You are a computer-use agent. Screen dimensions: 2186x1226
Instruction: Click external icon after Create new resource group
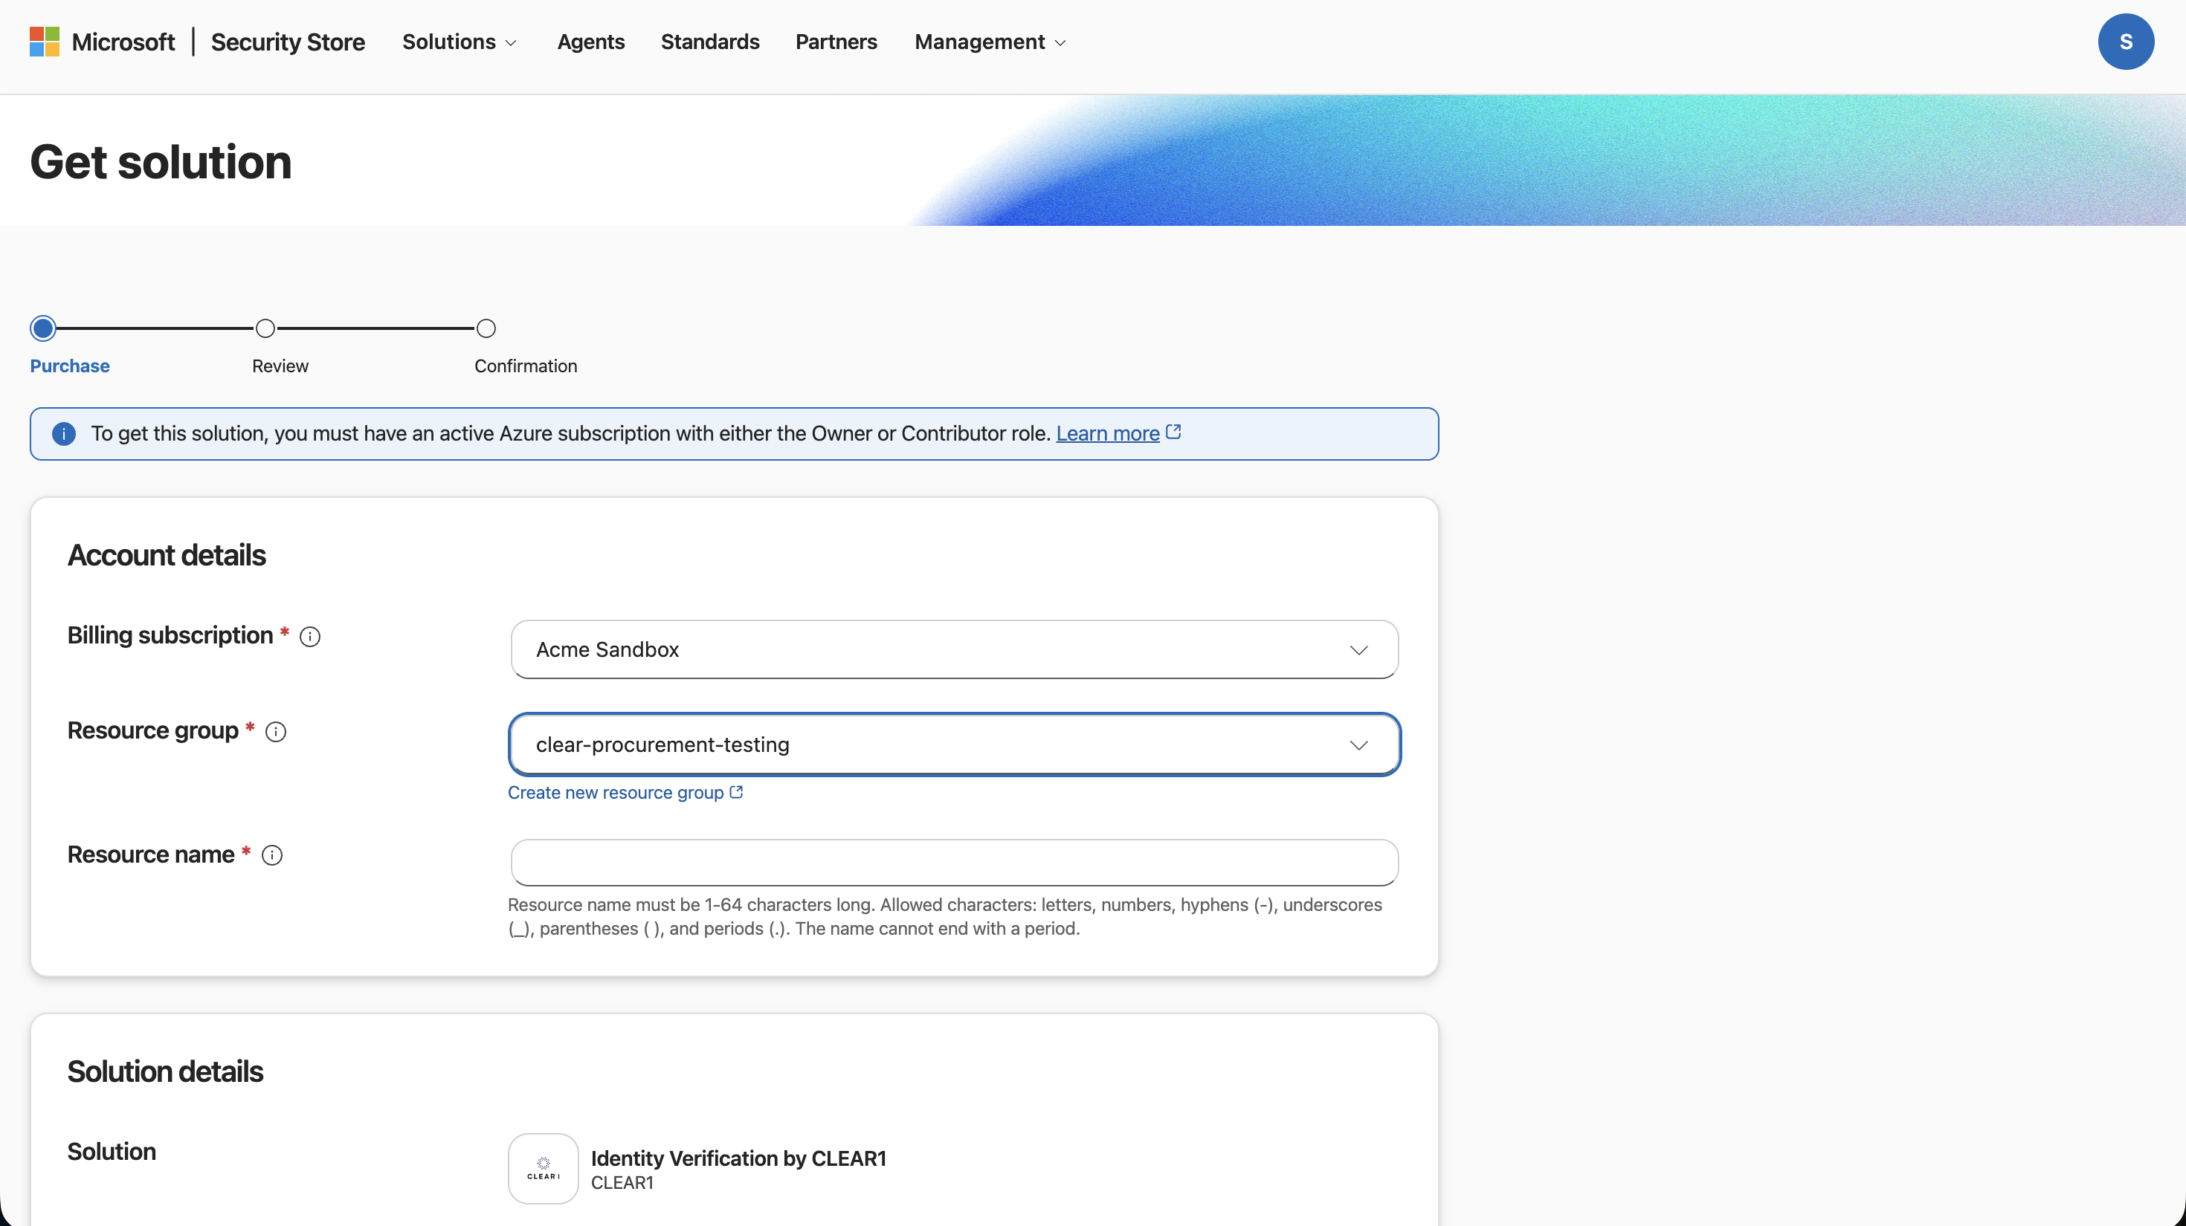(x=737, y=792)
